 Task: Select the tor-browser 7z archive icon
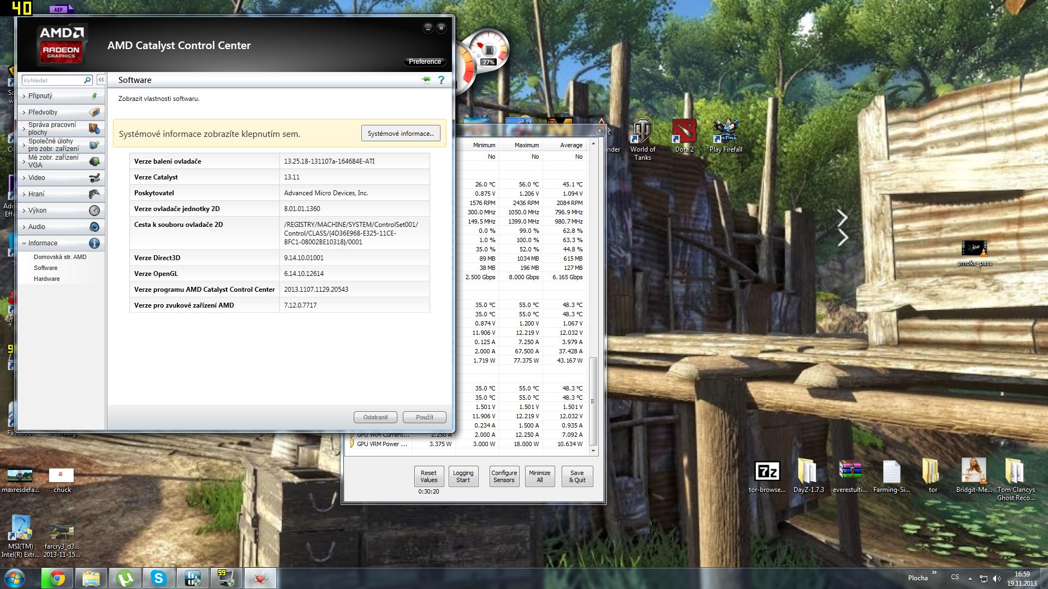[767, 477]
